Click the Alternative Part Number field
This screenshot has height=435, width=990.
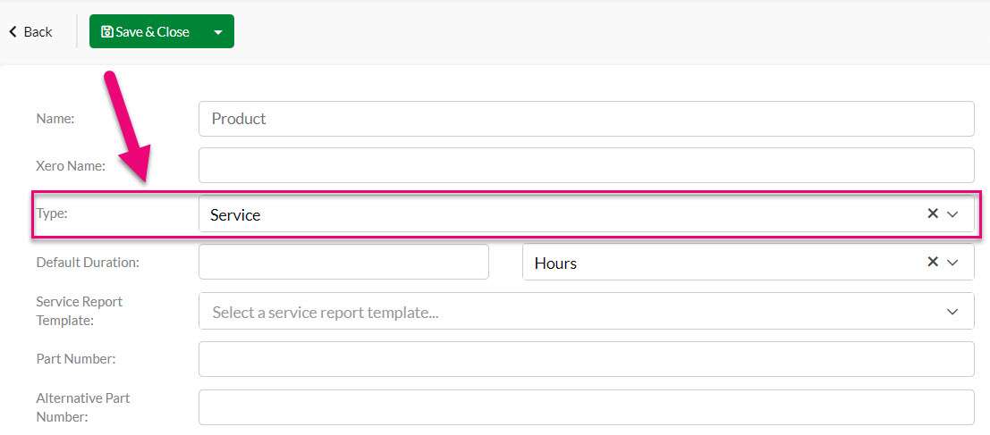pyautogui.click(x=587, y=407)
